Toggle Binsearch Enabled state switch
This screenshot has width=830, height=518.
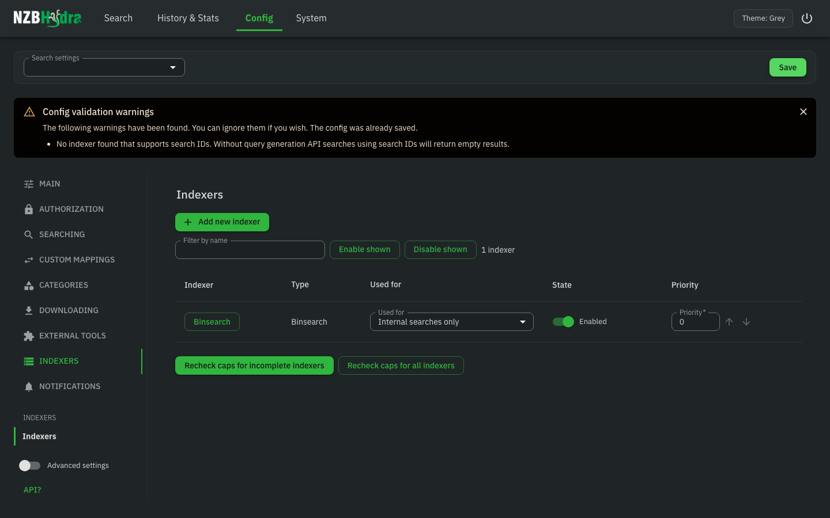click(x=563, y=322)
